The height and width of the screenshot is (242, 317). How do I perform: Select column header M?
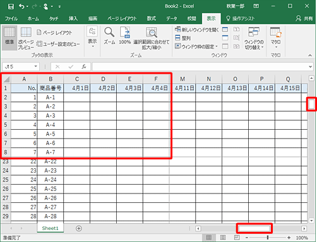pyautogui.click(x=182, y=79)
